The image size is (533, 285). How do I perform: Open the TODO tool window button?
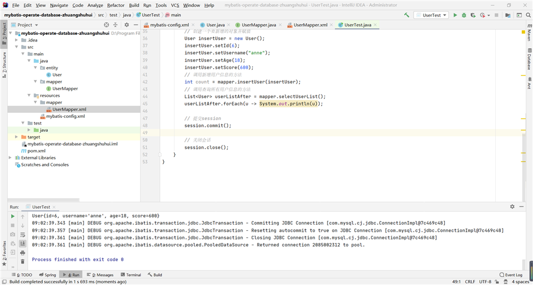(22, 275)
